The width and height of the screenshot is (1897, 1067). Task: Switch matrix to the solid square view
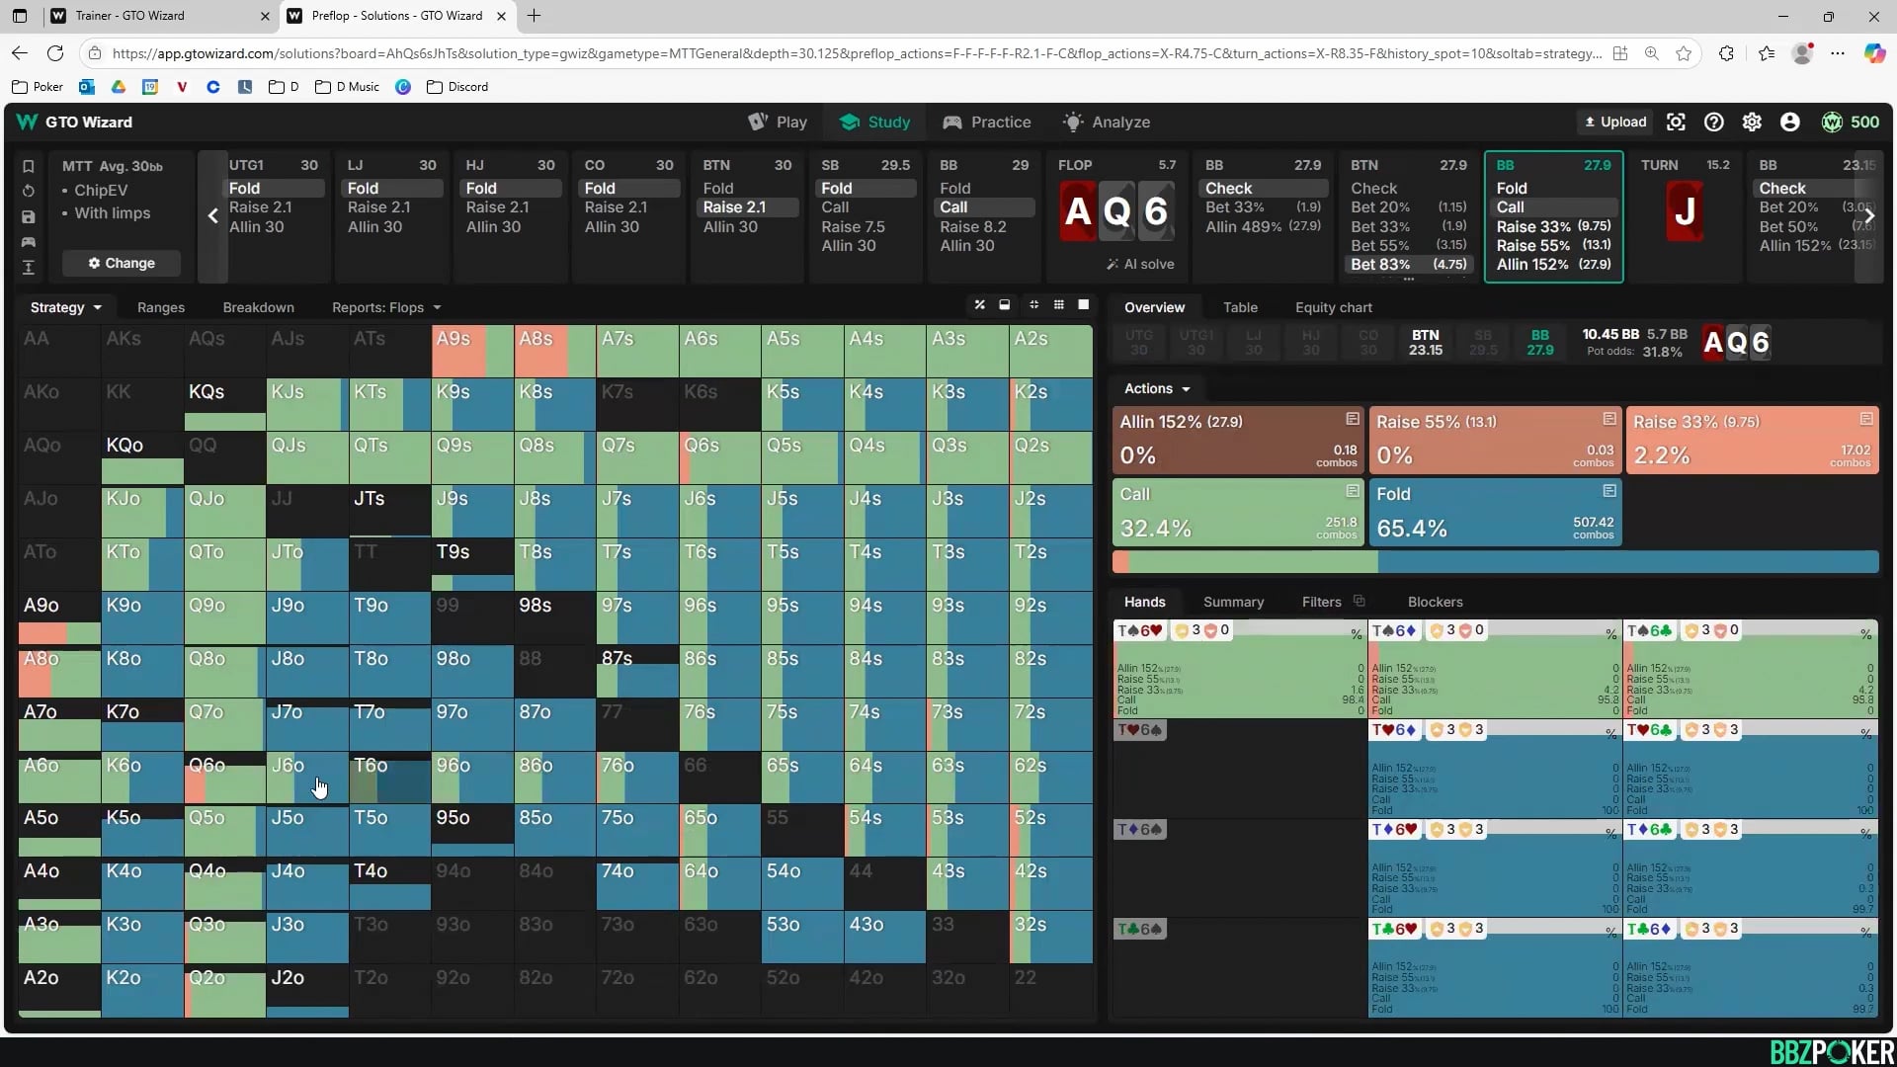click(x=1083, y=305)
